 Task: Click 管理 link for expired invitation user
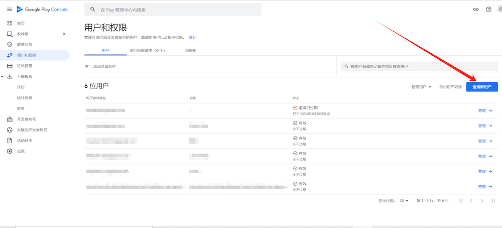[485, 111]
